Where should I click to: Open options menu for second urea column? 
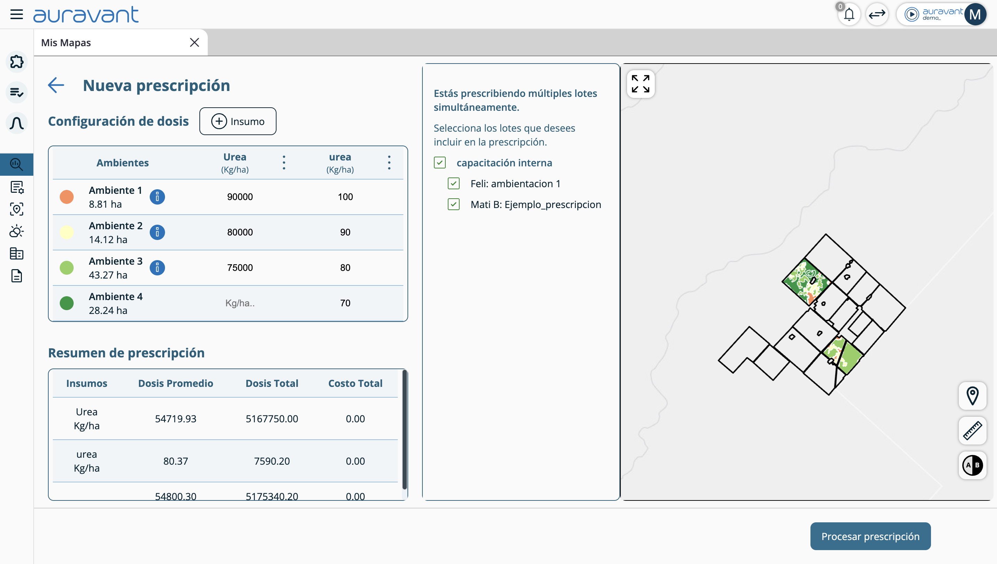tap(389, 163)
